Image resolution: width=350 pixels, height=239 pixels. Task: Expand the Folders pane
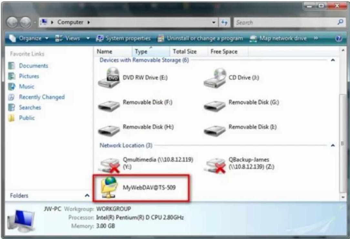[87, 196]
